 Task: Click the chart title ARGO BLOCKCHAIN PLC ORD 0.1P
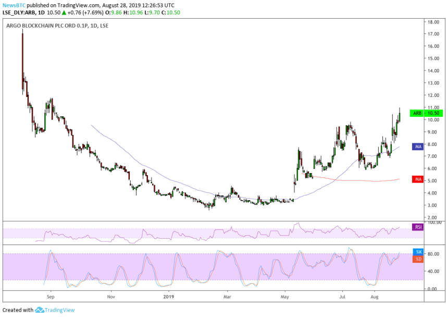pos(47,26)
